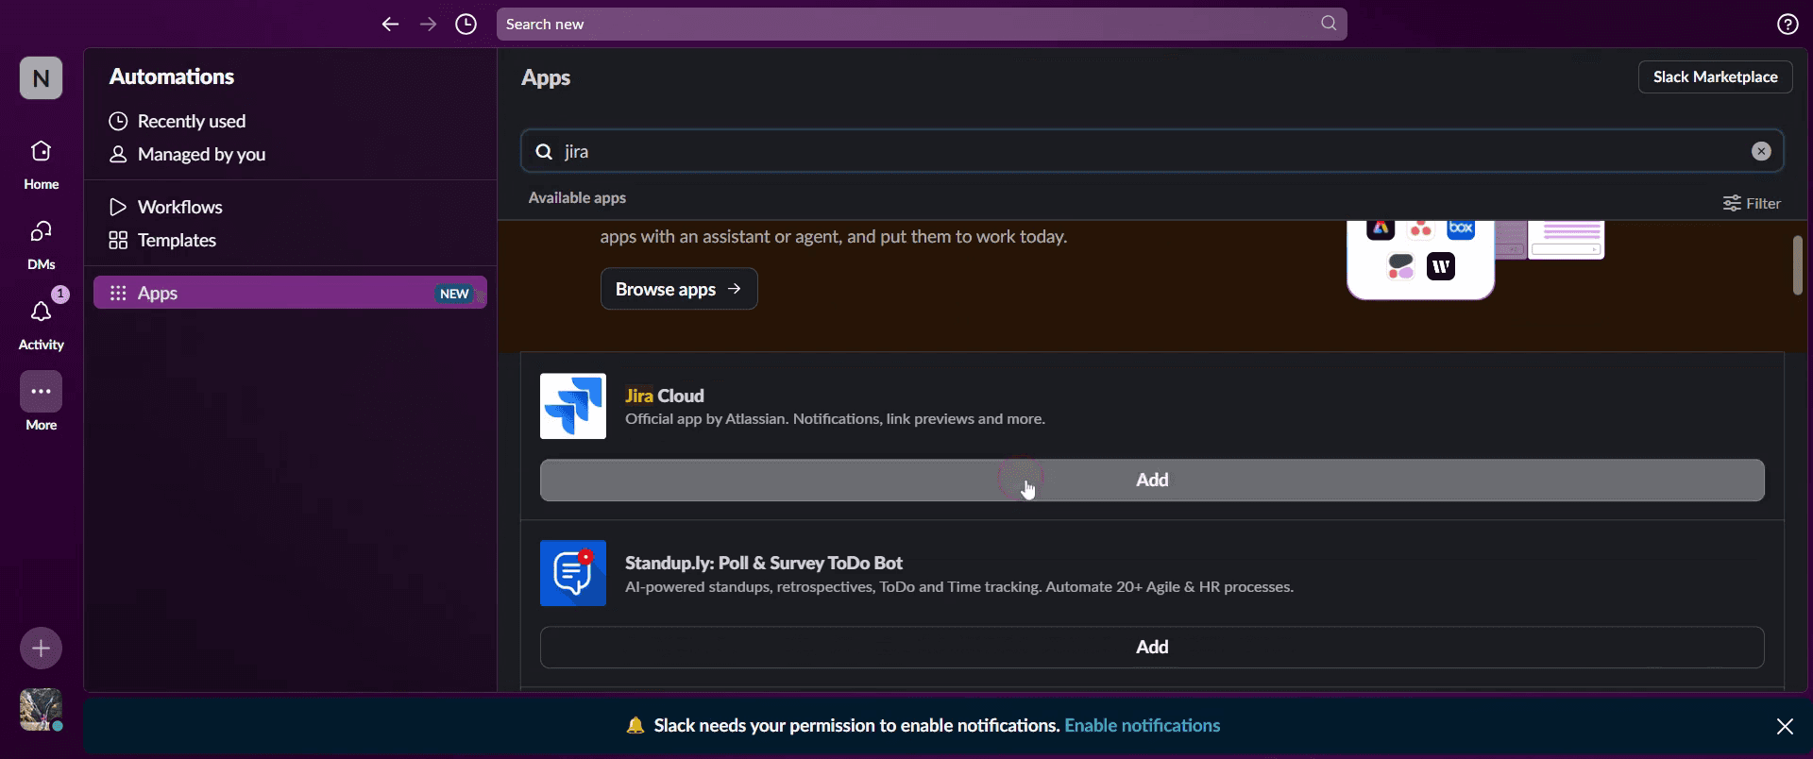Click inside the jira apps search field
This screenshot has height=759, width=1813.
click(1152, 151)
